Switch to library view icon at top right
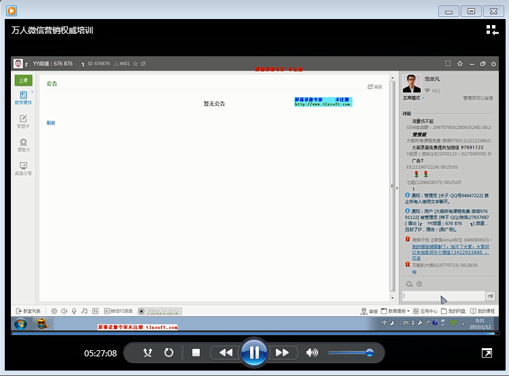Image resolution: width=509 pixels, height=376 pixels. point(492,30)
